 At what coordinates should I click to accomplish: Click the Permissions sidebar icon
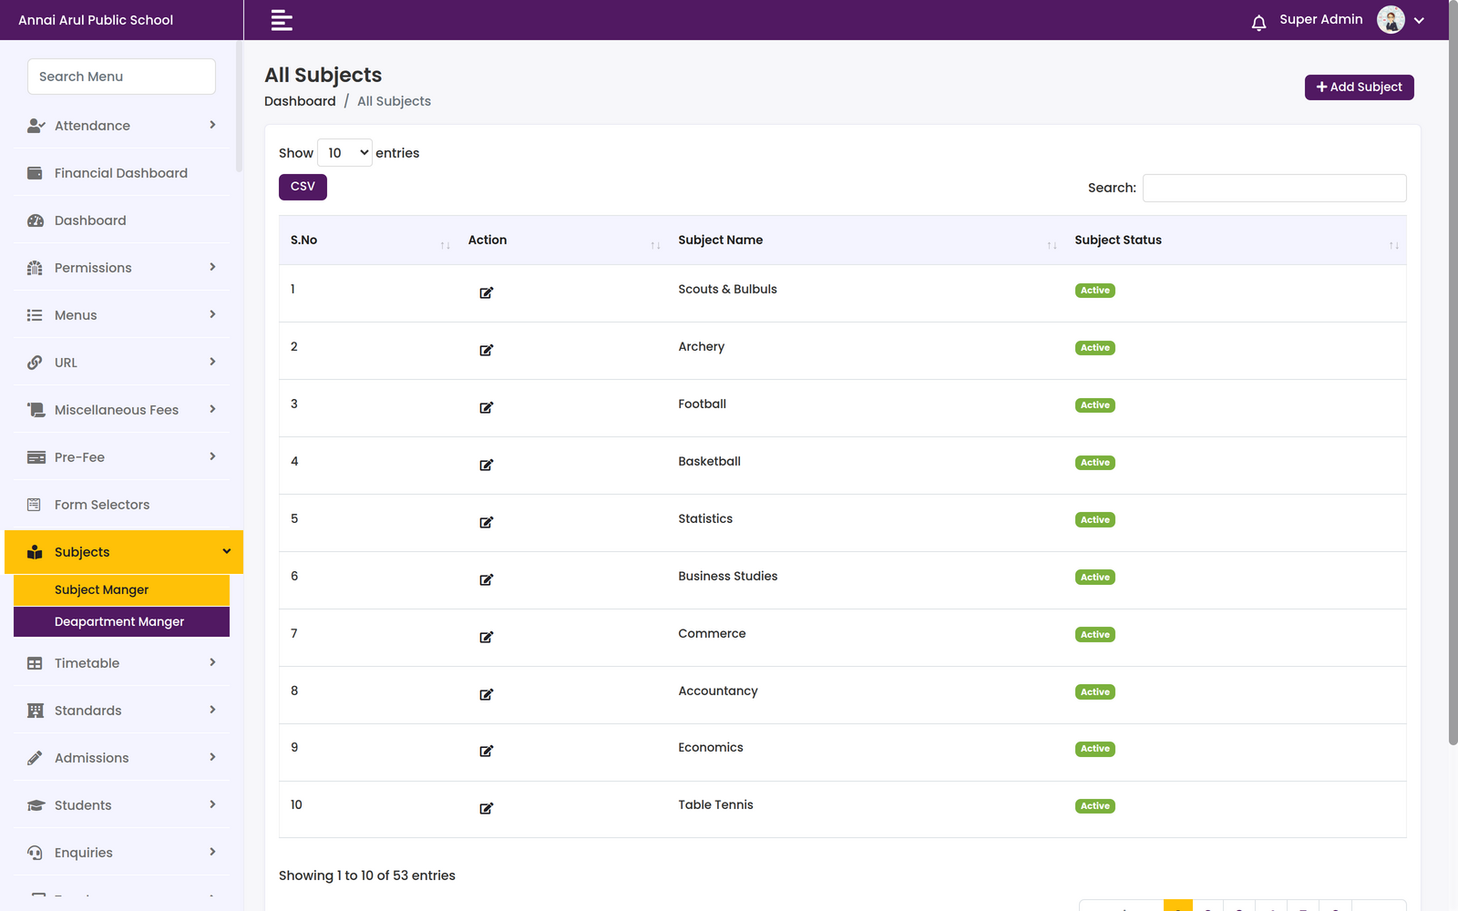point(35,268)
